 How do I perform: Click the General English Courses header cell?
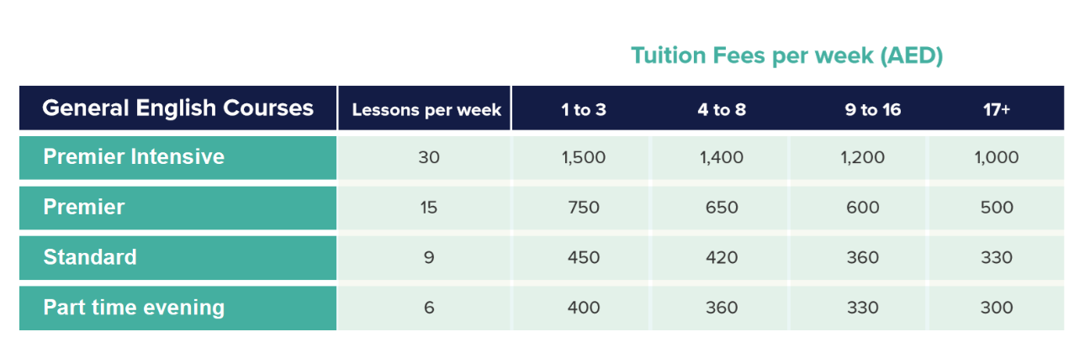[178, 108]
